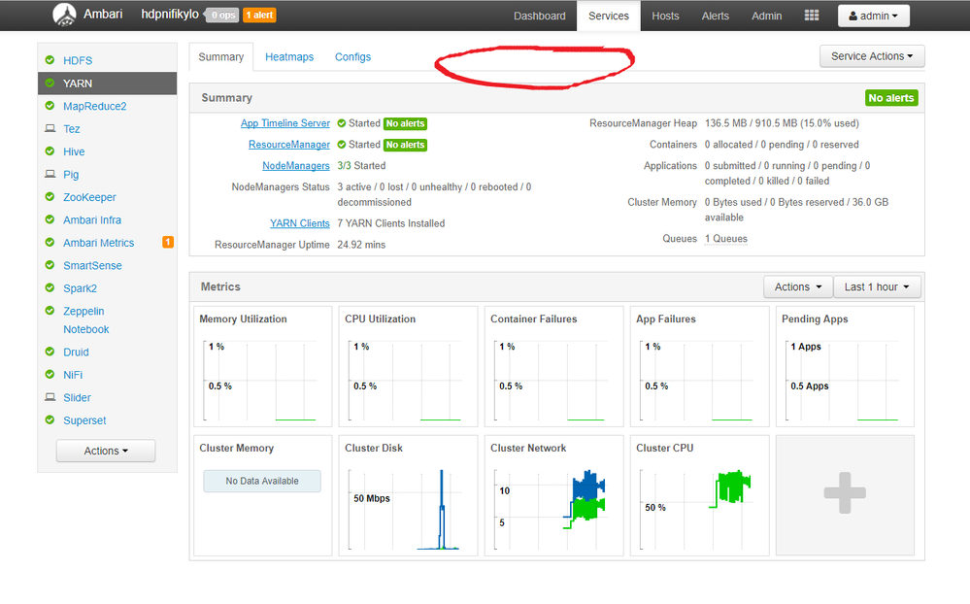The width and height of the screenshot is (970, 604).
Task: Click the Tez client laptop icon
Action: tap(50, 129)
